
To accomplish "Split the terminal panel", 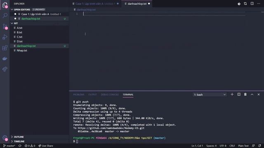I will coord(239,95).
